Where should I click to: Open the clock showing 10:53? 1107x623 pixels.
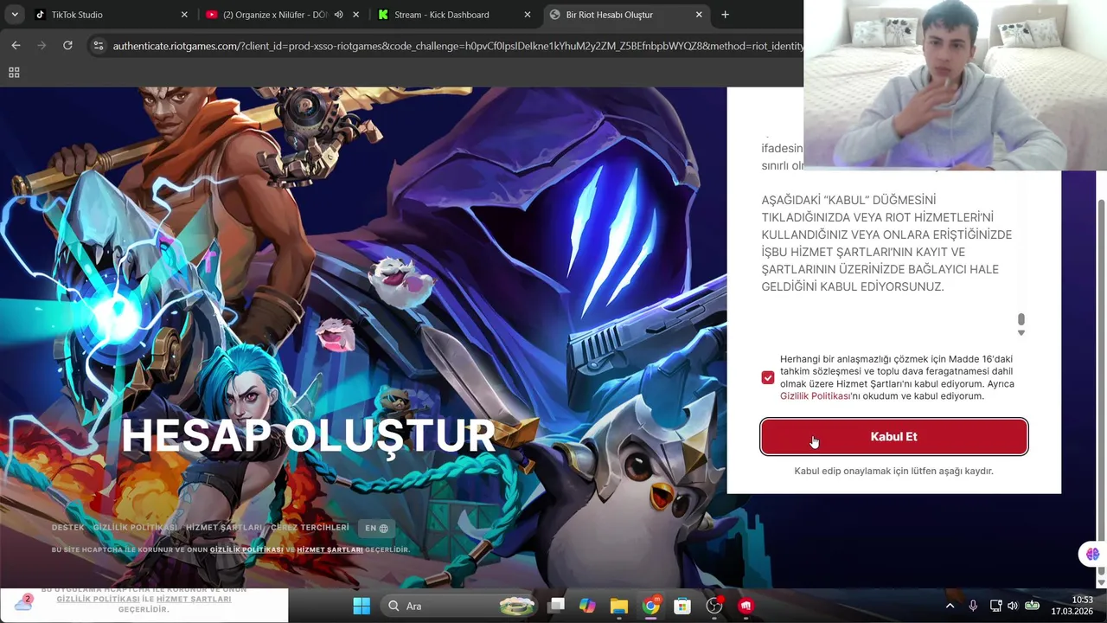coord(1072,605)
